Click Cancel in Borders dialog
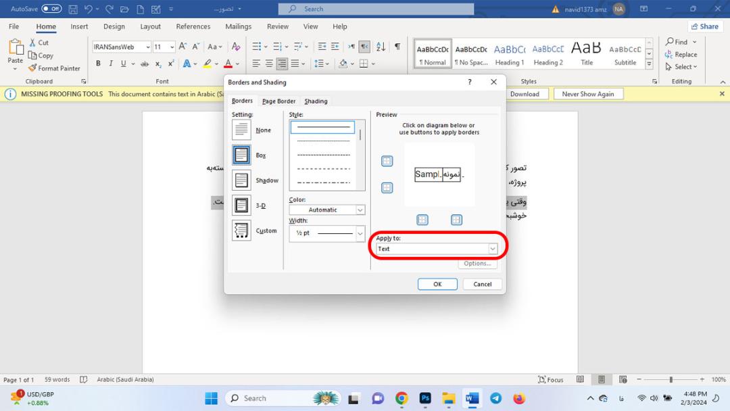 point(483,284)
